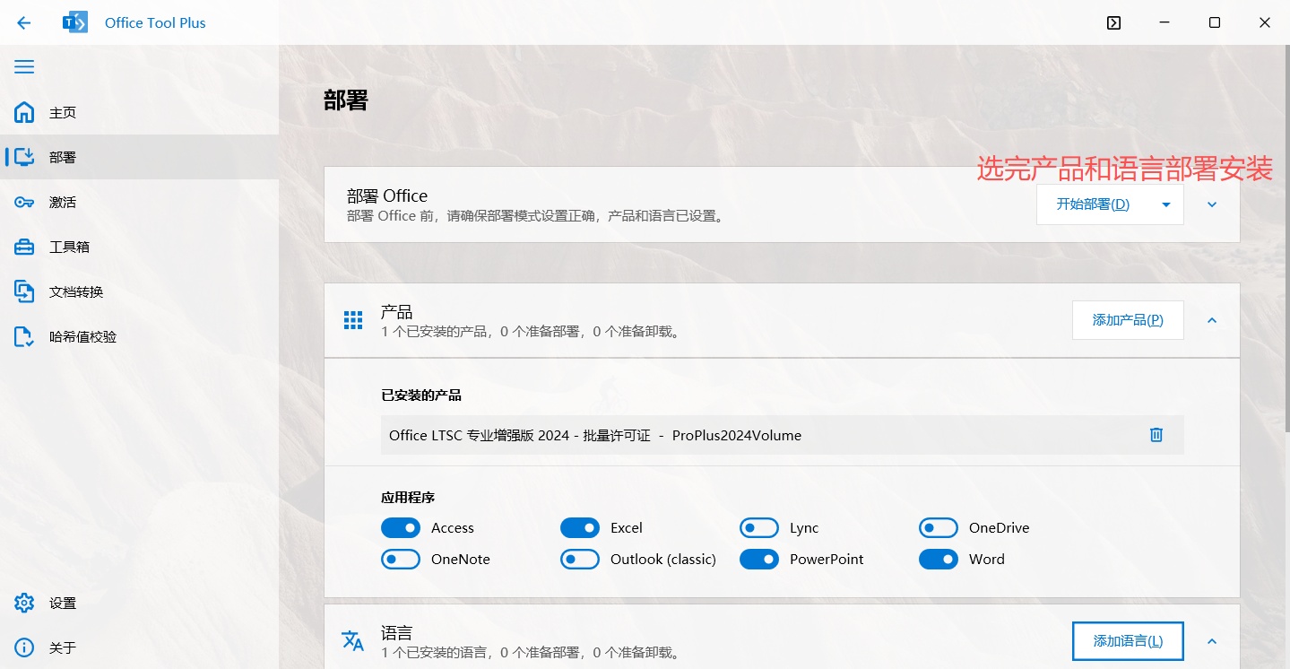The height and width of the screenshot is (669, 1290).
Task: Toggle the Outlook (classic) switch
Action: tap(580, 560)
